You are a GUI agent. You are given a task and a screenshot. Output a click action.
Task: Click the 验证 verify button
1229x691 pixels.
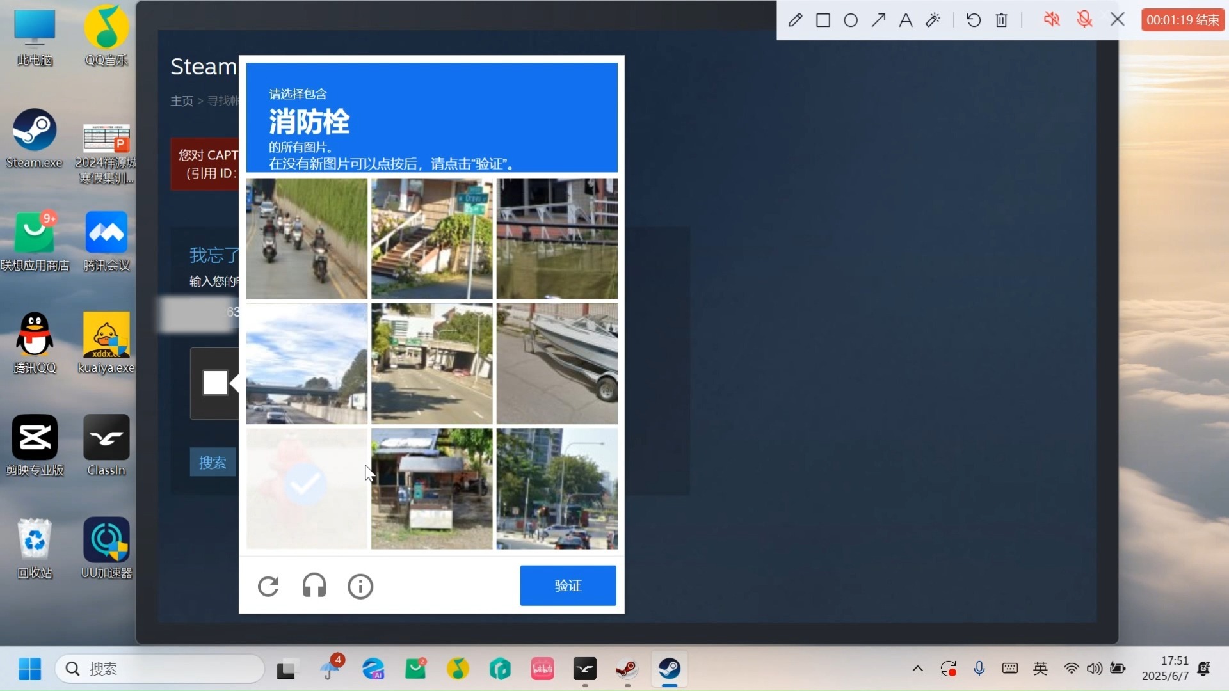pyautogui.click(x=568, y=585)
